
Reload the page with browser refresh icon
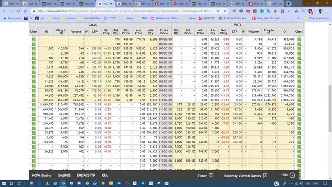(19, 11)
